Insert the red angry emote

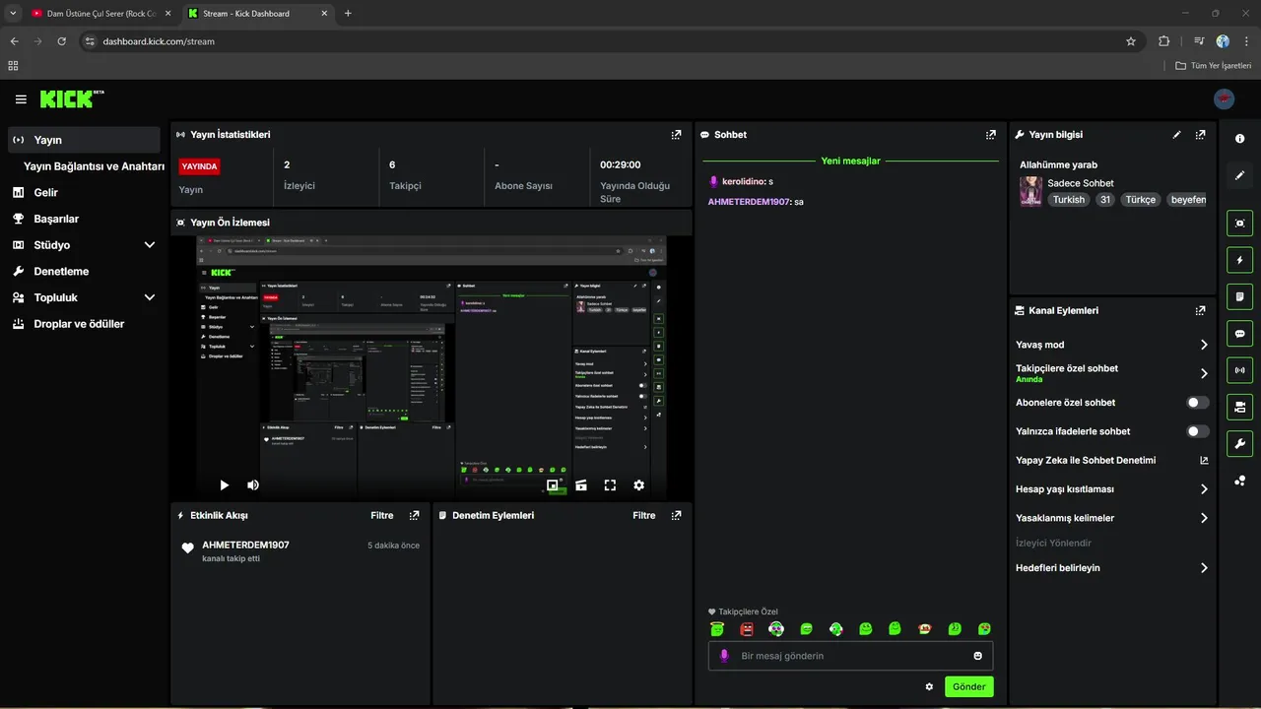tap(747, 628)
